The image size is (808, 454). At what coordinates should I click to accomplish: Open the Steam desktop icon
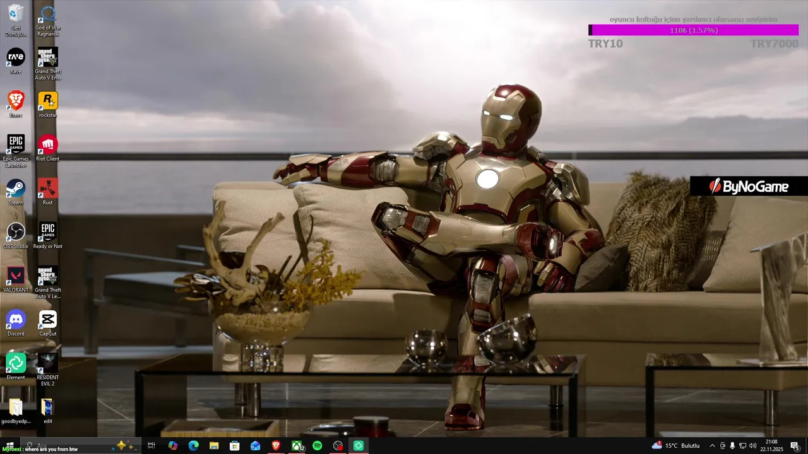pyautogui.click(x=16, y=192)
